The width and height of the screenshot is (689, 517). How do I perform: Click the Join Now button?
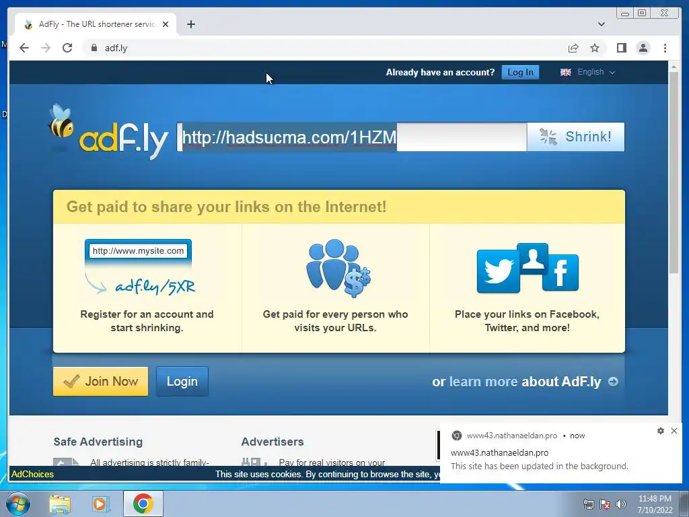pyautogui.click(x=101, y=381)
